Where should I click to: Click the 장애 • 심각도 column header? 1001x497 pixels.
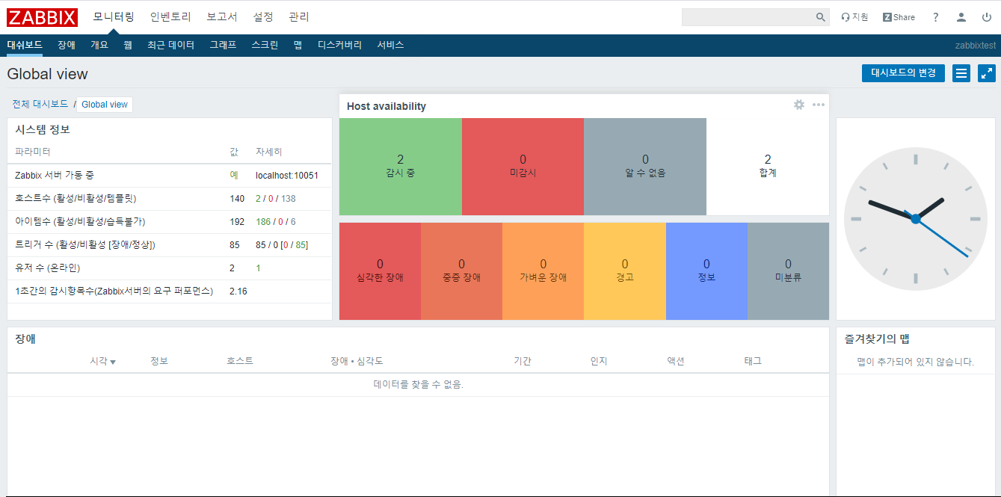357,361
